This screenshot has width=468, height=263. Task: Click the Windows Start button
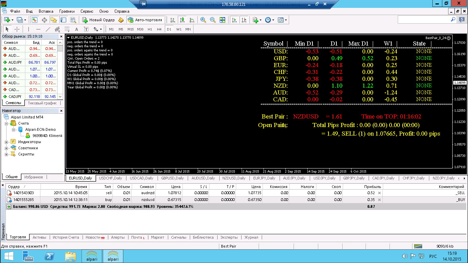[x=9, y=256]
